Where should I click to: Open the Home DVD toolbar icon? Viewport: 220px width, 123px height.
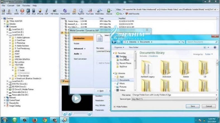(65, 12)
